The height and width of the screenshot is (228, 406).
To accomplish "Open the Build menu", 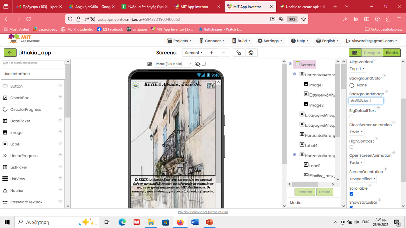I will (242, 41).
